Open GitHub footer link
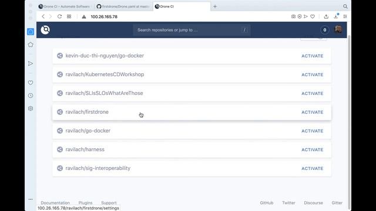 [x=267, y=203]
